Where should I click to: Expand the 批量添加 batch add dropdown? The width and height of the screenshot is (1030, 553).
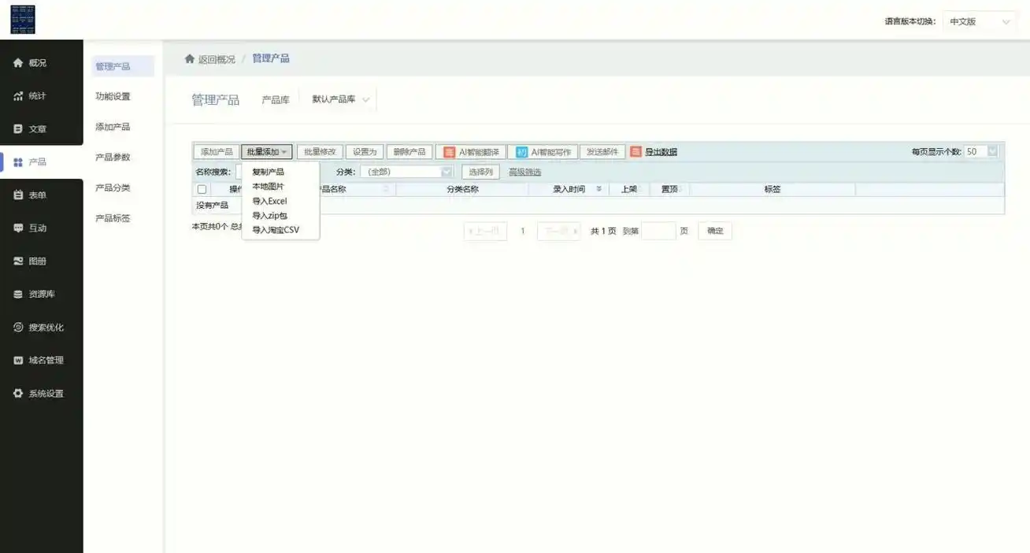pyautogui.click(x=266, y=150)
